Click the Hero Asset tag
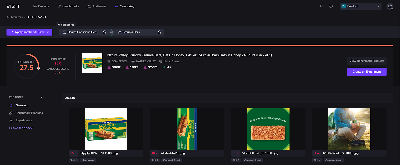Image resolution: width=400 pixels, height=165 pixels. pyautogui.click(x=88, y=160)
